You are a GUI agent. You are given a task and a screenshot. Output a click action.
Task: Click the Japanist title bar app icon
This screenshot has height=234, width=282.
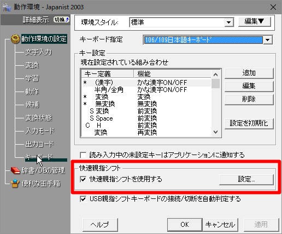pos(7,7)
